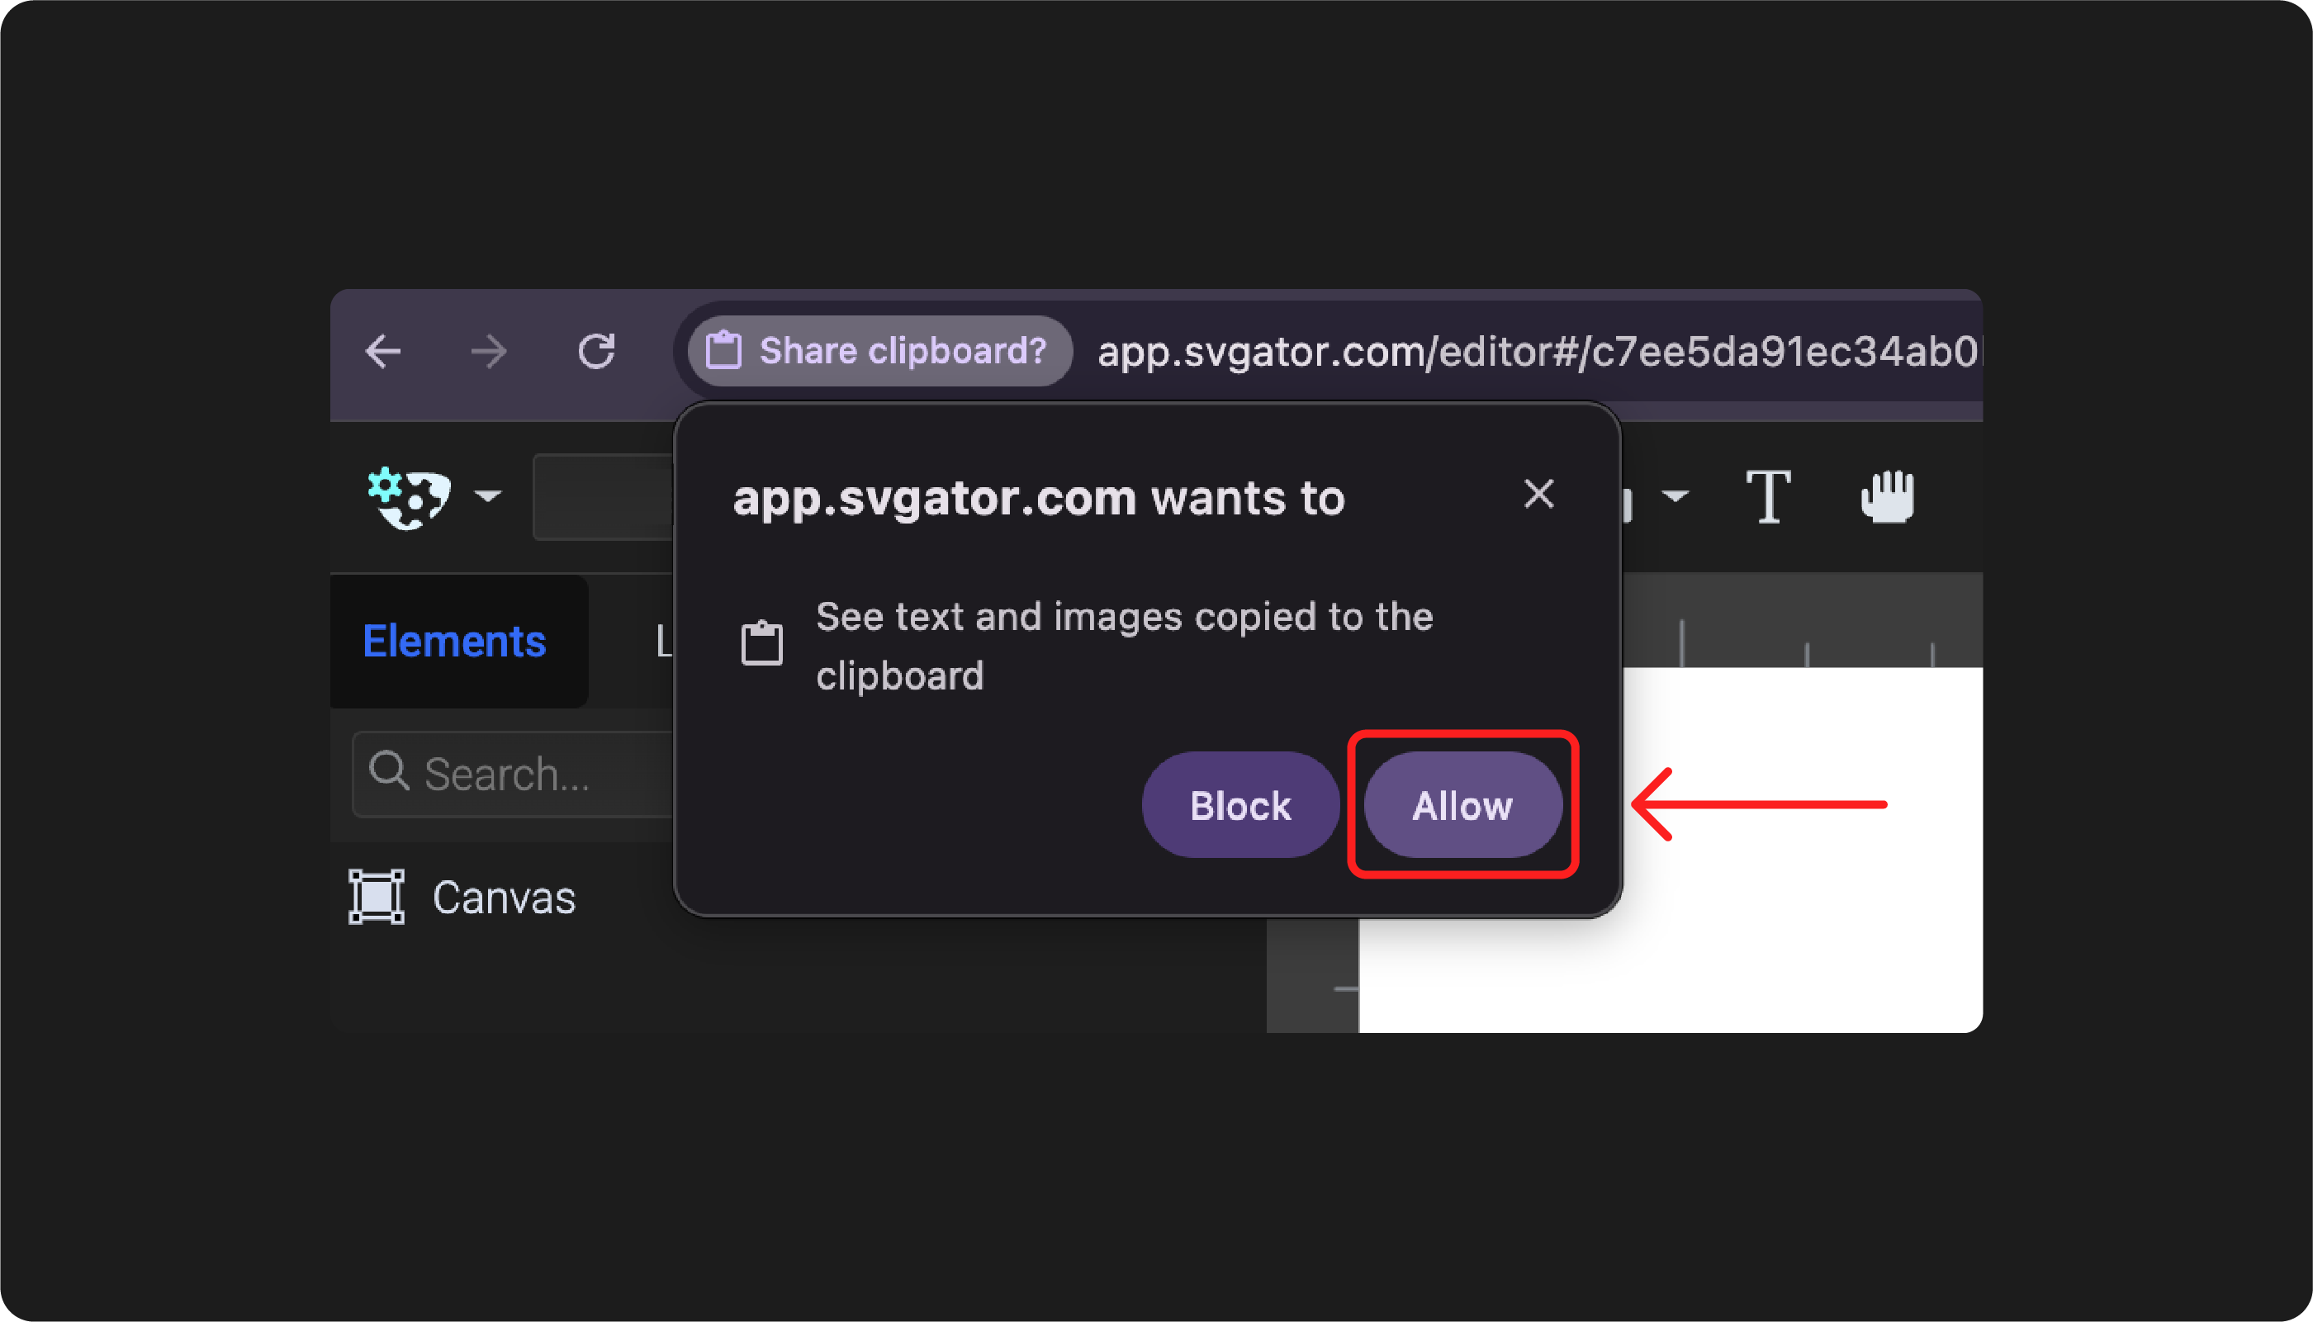2313x1322 pixels.
Task: Dismiss the clipboard permission popup with X
Action: pos(1538,494)
